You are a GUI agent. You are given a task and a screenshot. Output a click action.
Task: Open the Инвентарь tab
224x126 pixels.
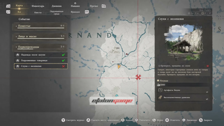coord(38,6)
